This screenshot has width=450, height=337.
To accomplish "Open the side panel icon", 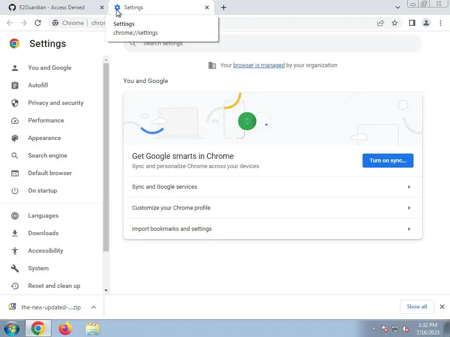I will click(412, 23).
